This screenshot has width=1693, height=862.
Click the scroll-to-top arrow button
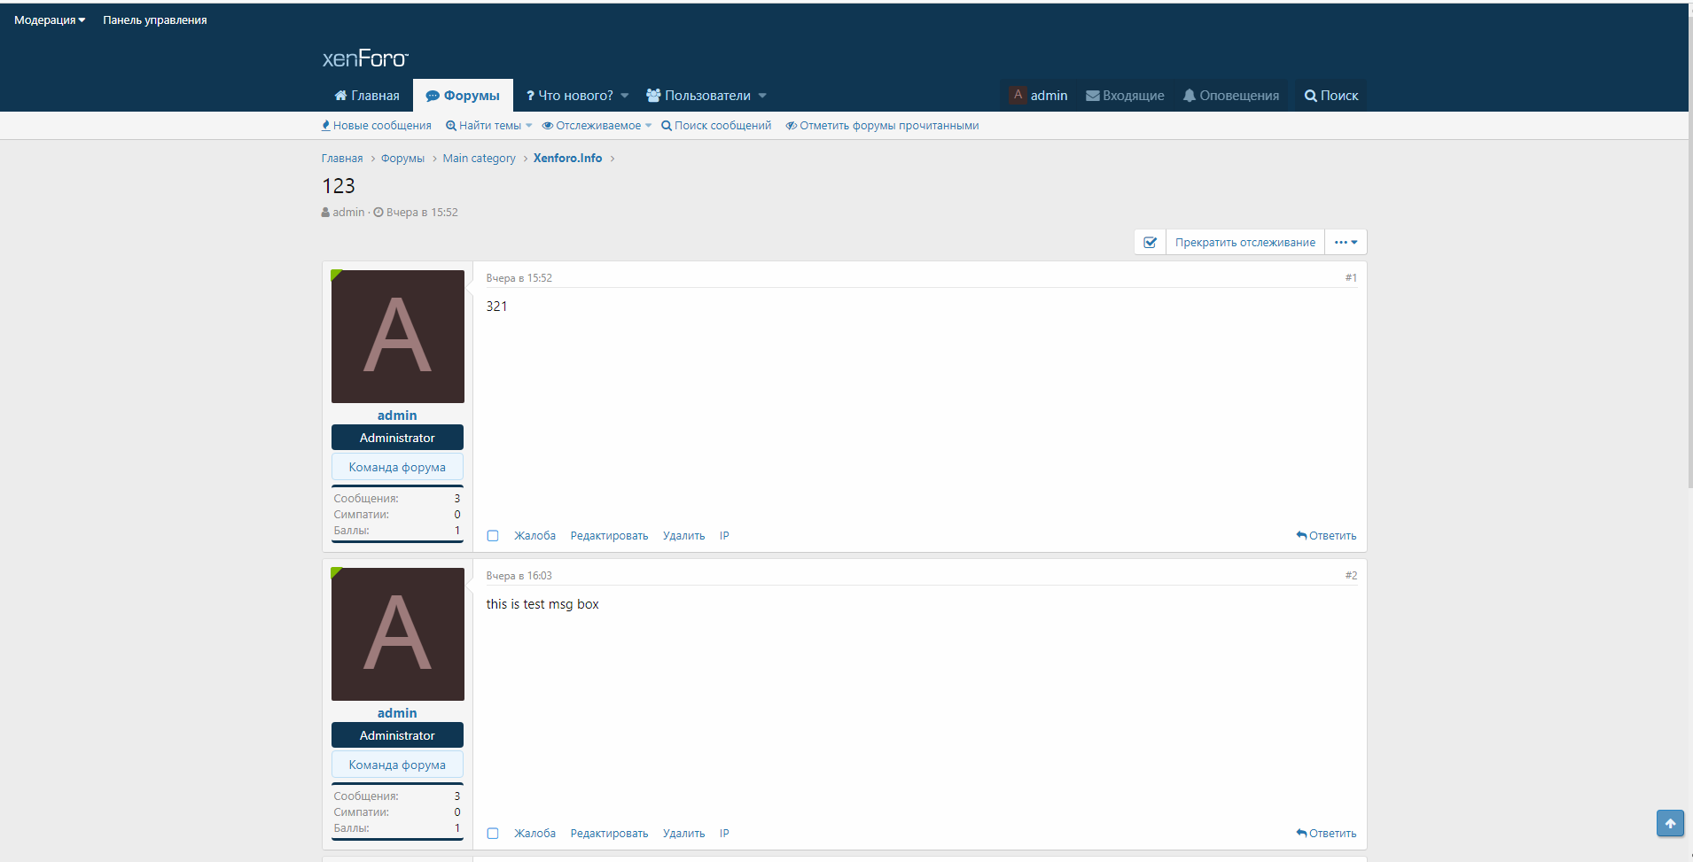tap(1670, 823)
